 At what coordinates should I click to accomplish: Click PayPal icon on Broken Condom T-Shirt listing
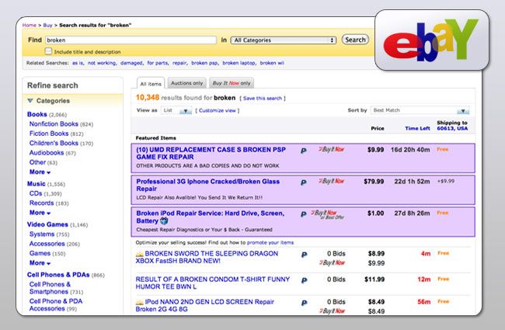304,280
